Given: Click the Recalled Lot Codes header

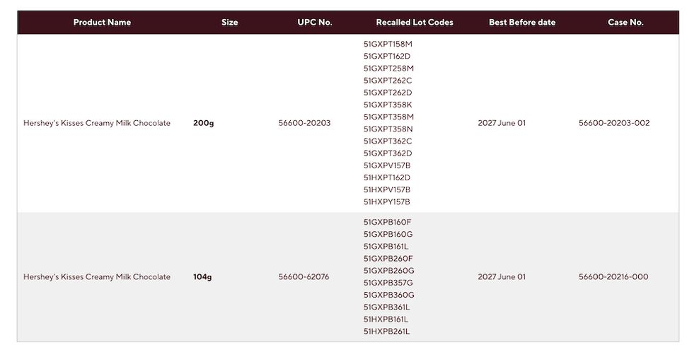Looking at the screenshot, I should (x=415, y=22).
